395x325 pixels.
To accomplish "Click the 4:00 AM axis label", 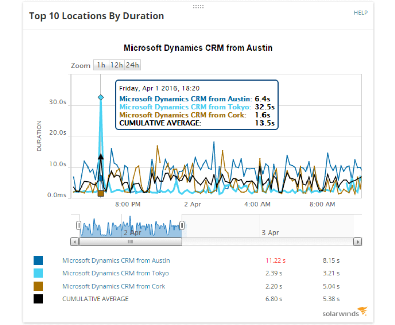I will [x=257, y=204].
